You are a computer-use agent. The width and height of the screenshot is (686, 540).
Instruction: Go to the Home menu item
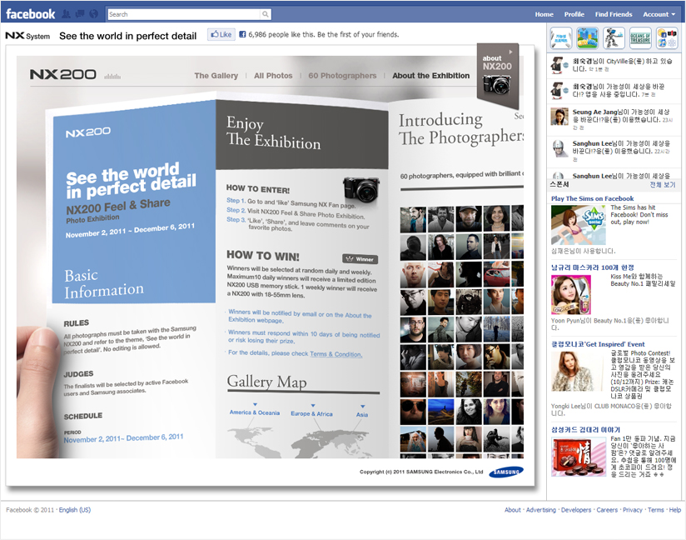pos(544,14)
